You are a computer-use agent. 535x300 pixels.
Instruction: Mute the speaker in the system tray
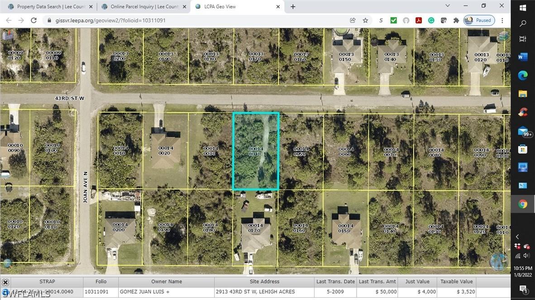[526, 256]
